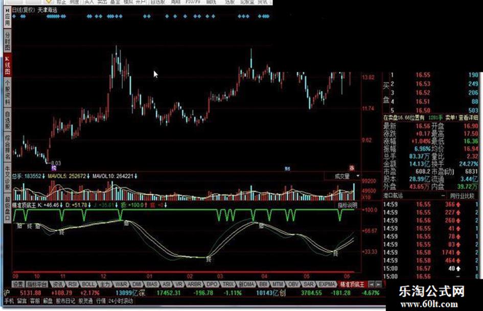The width and height of the screenshot is (483, 311).
Task: Select the ASI indicator tab
Action: [166, 284]
